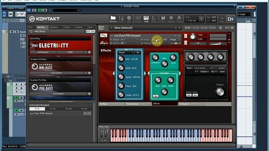Open the instrument wrench edit icon
The width and height of the screenshot is (269, 151).
103,35
